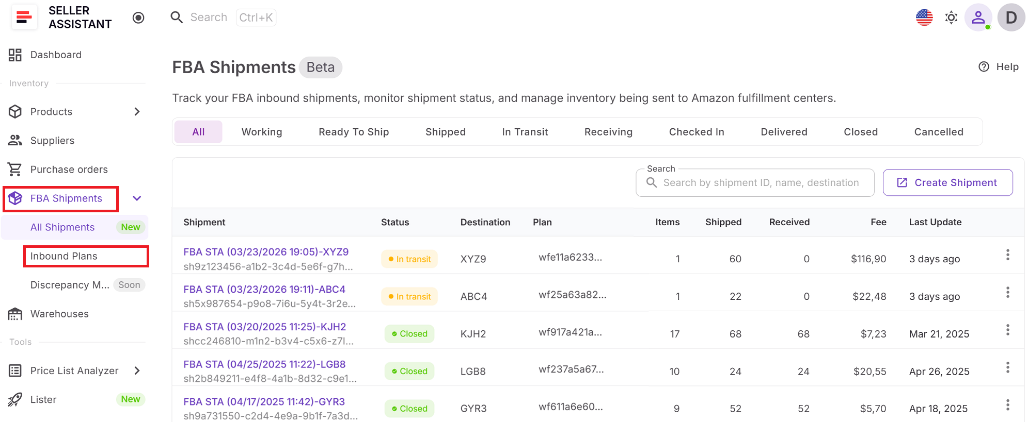Screen dimensions: 1028x422
Task: Click the D avatar in top right
Action: [1011, 18]
